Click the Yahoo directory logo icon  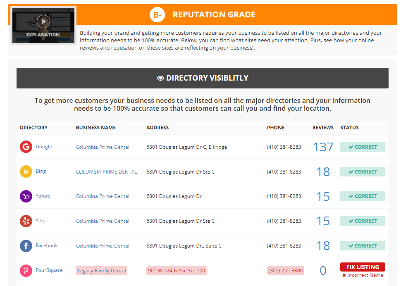26,196
